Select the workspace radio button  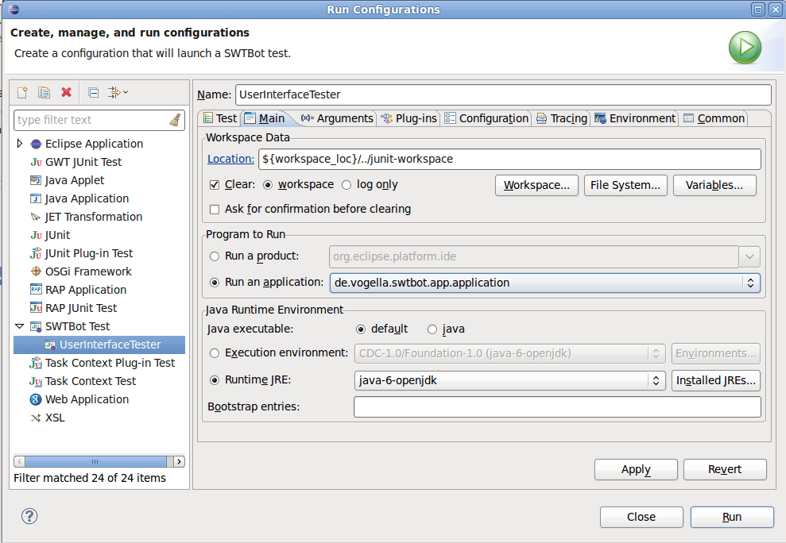(268, 185)
